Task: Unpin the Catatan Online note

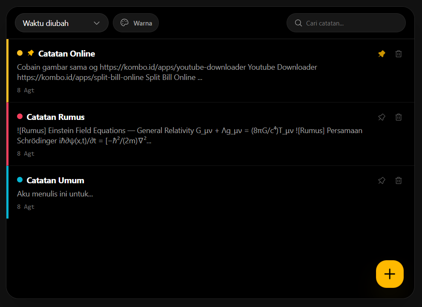Action: point(382,54)
